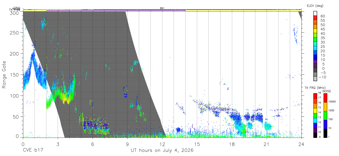
Task: Click the x-axis tick label '9'
Action: pos(127,144)
